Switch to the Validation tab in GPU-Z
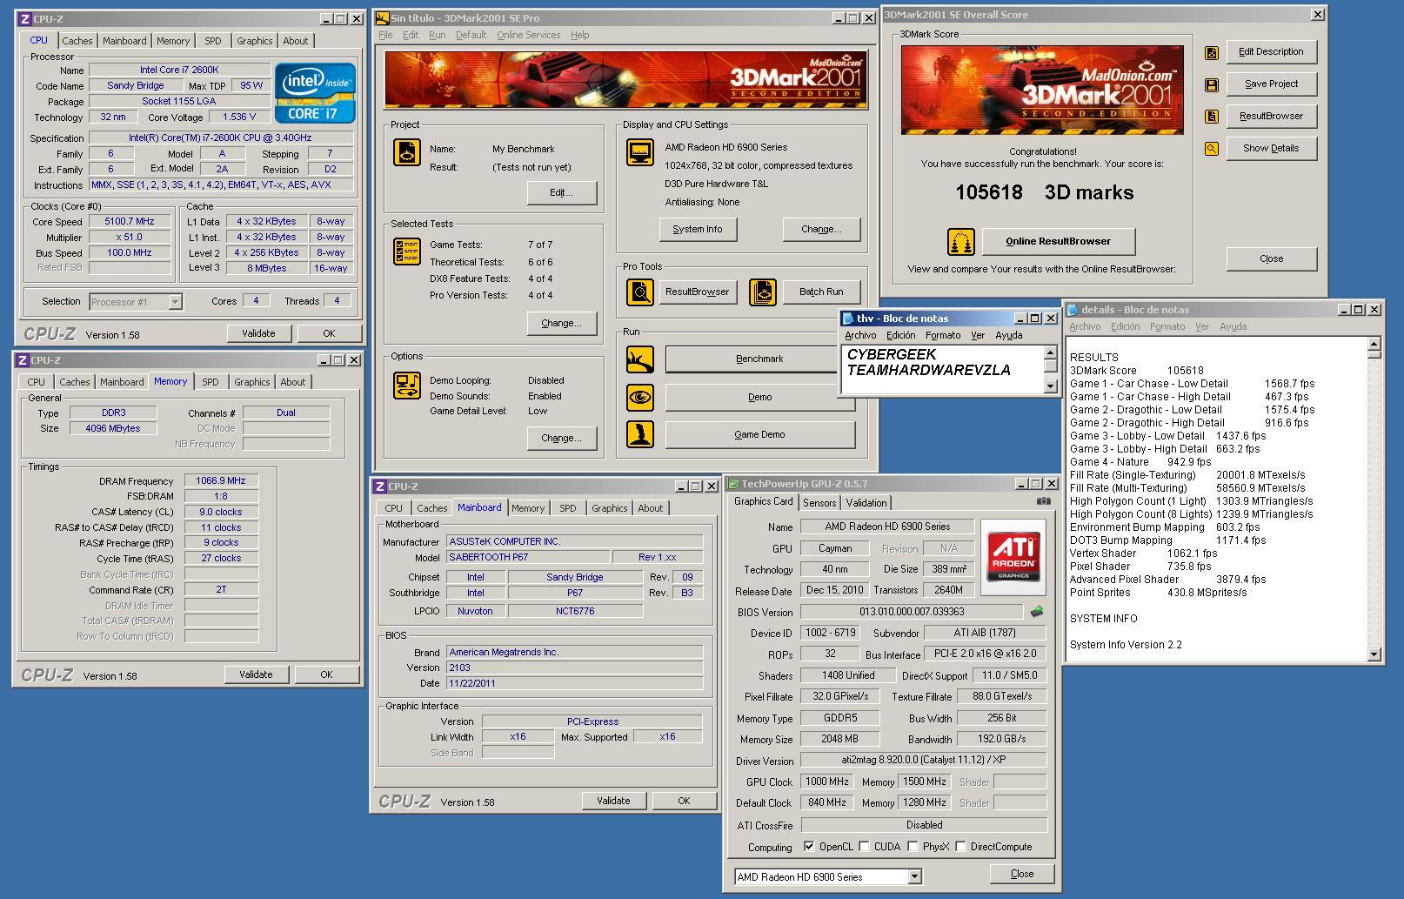Viewport: 1404px width, 899px height. point(866,503)
